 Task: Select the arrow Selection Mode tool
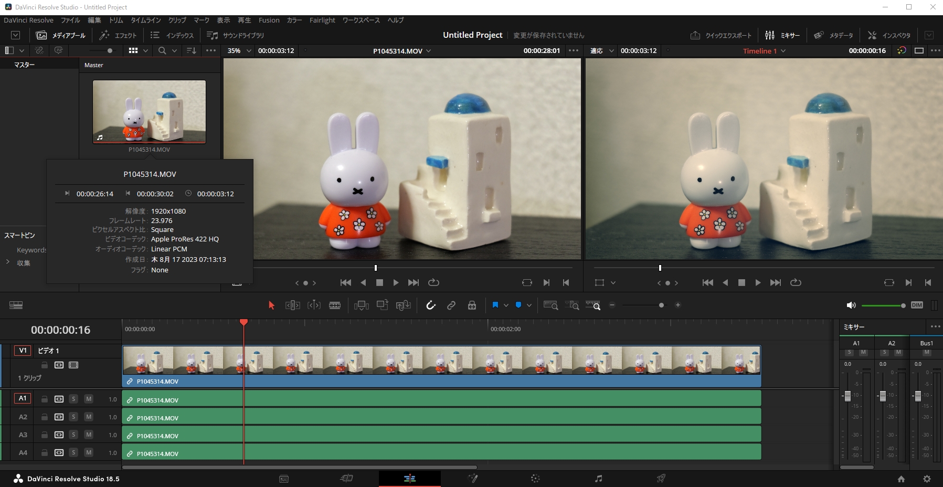271,305
